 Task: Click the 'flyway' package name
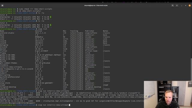[3, 53]
